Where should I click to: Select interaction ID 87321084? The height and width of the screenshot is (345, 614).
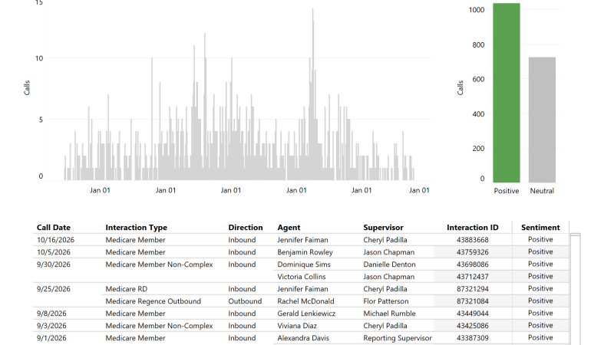click(473, 301)
